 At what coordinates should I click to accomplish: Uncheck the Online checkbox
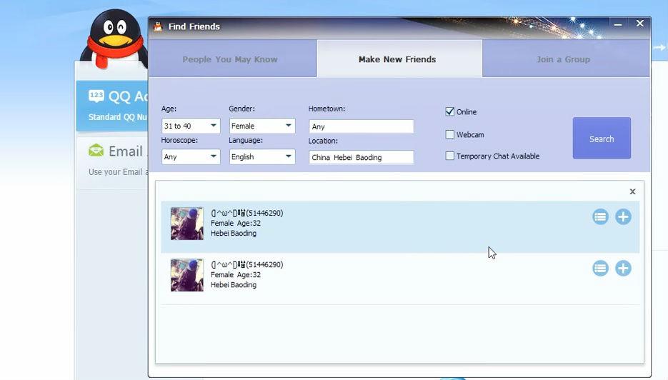tap(450, 111)
